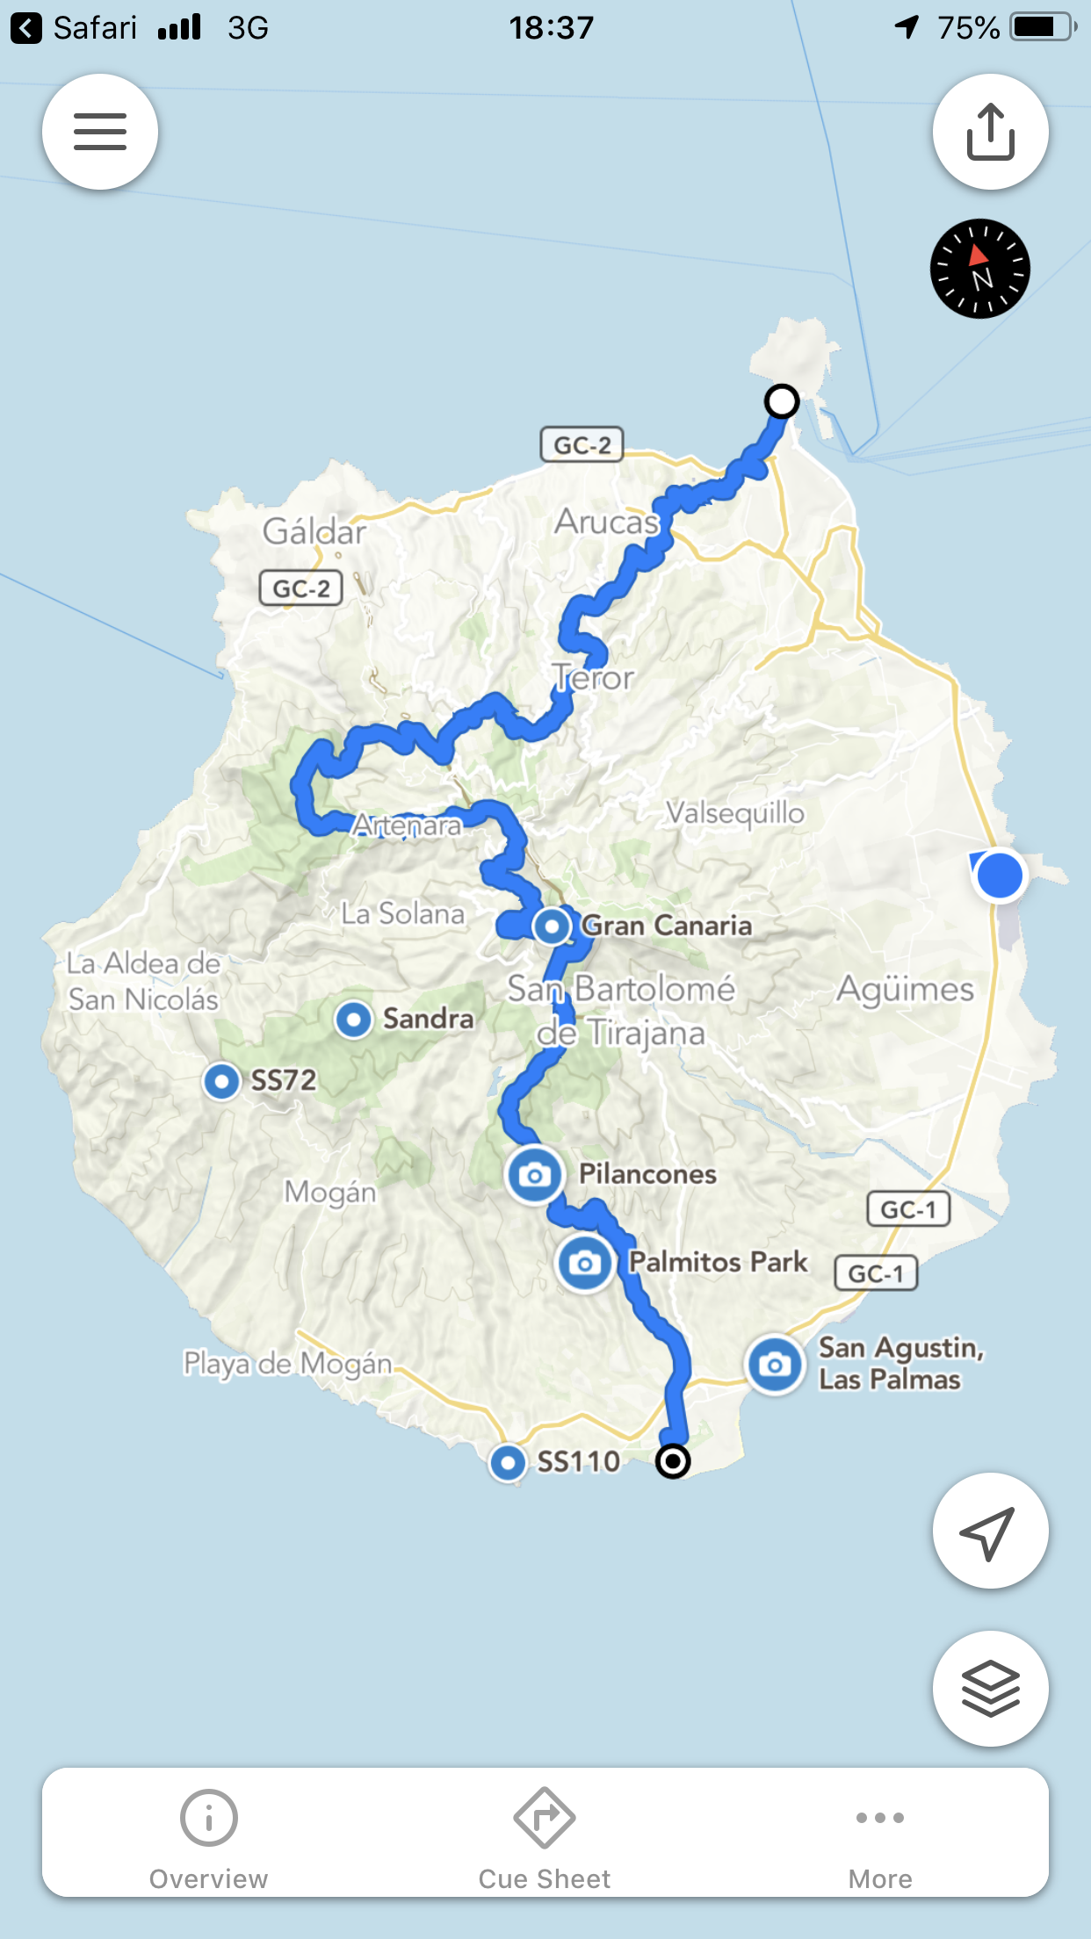Center the map on current location

tap(990, 1531)
